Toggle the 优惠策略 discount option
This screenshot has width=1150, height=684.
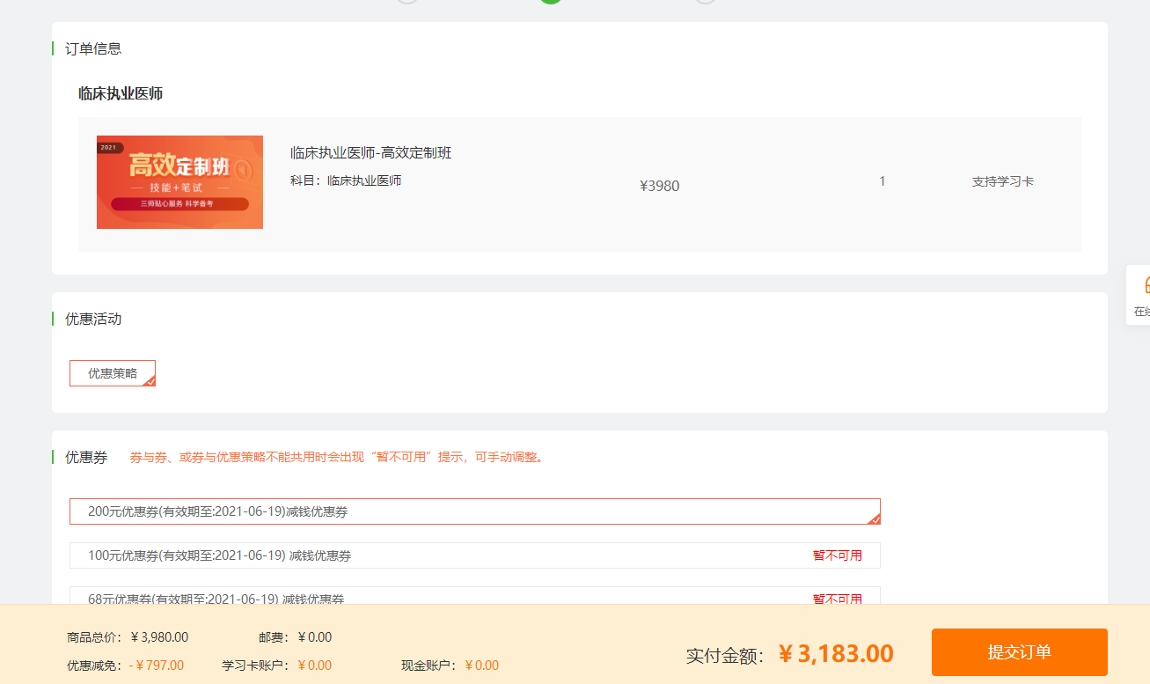click(x=113, y=373)
